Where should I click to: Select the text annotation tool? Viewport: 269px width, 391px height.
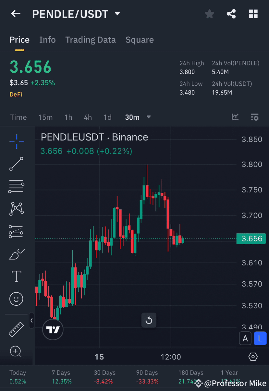coord(16,276)
